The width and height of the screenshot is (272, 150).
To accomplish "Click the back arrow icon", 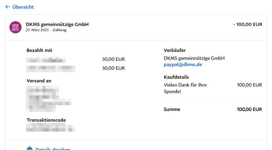I will (x=8, y=7).
